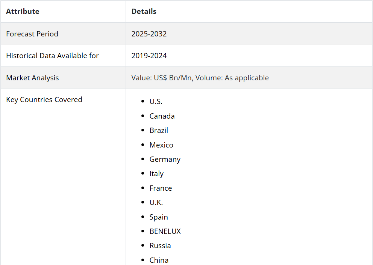Select the Market Analysis row label

pyautogui.click(x=32, y=78)
